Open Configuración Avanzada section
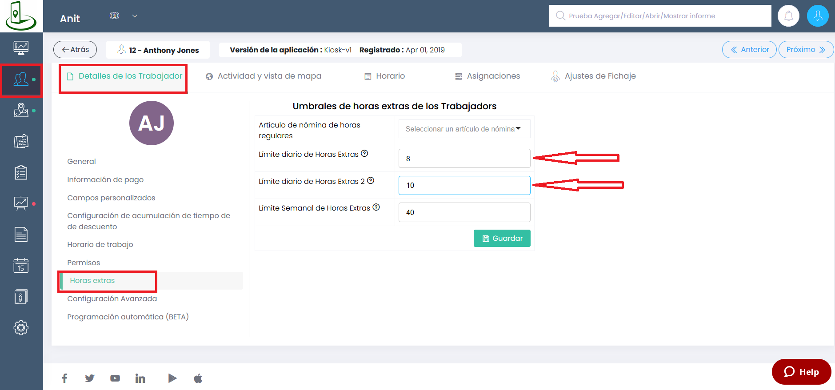Screen dimensions: 835x390 click(112, 299)
